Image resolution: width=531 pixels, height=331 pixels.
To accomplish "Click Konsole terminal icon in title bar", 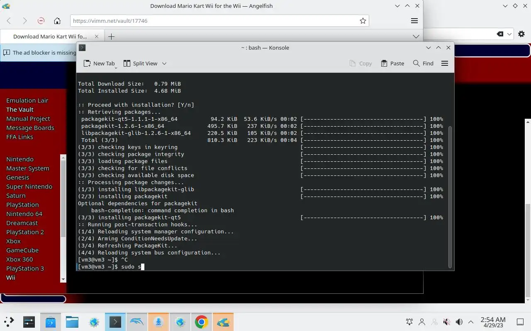I will tap(82, 48).
